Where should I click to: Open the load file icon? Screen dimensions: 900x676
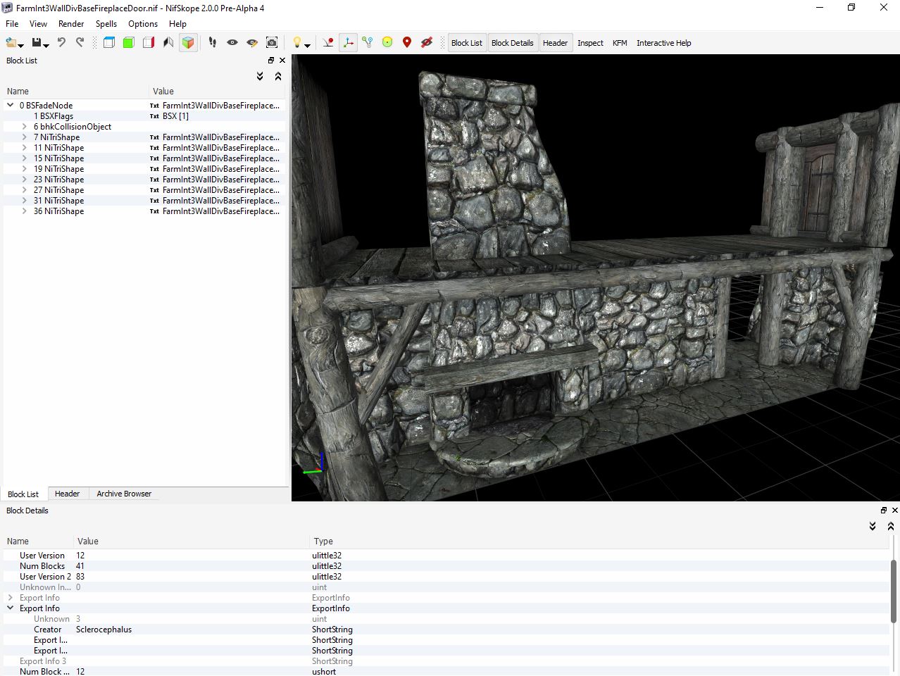(x=11, y=43)
